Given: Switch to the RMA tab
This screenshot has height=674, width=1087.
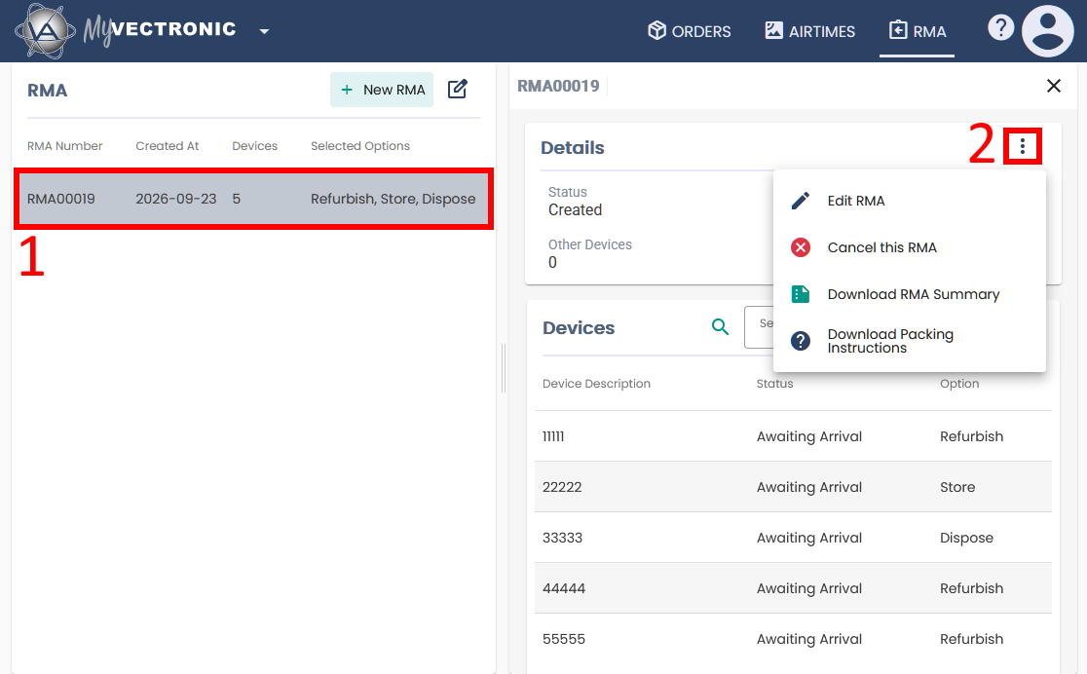Looking at the screenshot, I should pos(918,31).
